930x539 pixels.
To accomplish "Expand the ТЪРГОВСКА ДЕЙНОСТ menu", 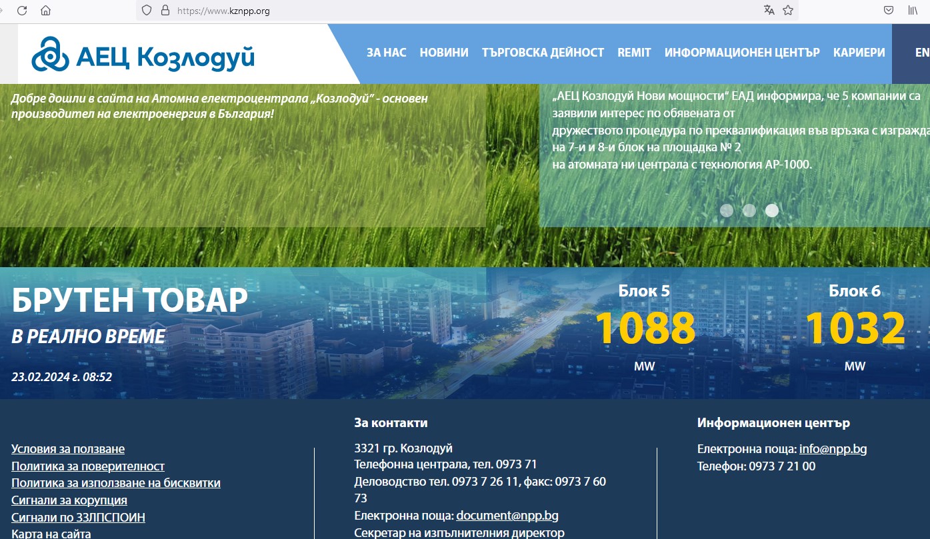I will [x=543, y=53].
